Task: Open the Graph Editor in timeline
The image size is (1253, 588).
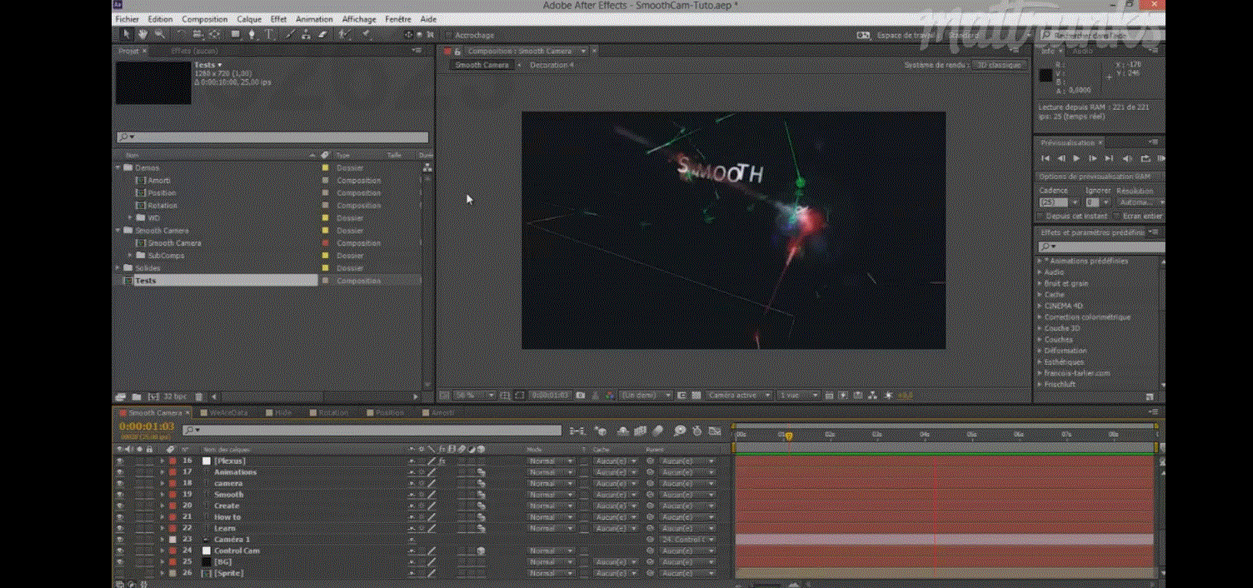Action: pyautogui.click(x=715, y=431)
